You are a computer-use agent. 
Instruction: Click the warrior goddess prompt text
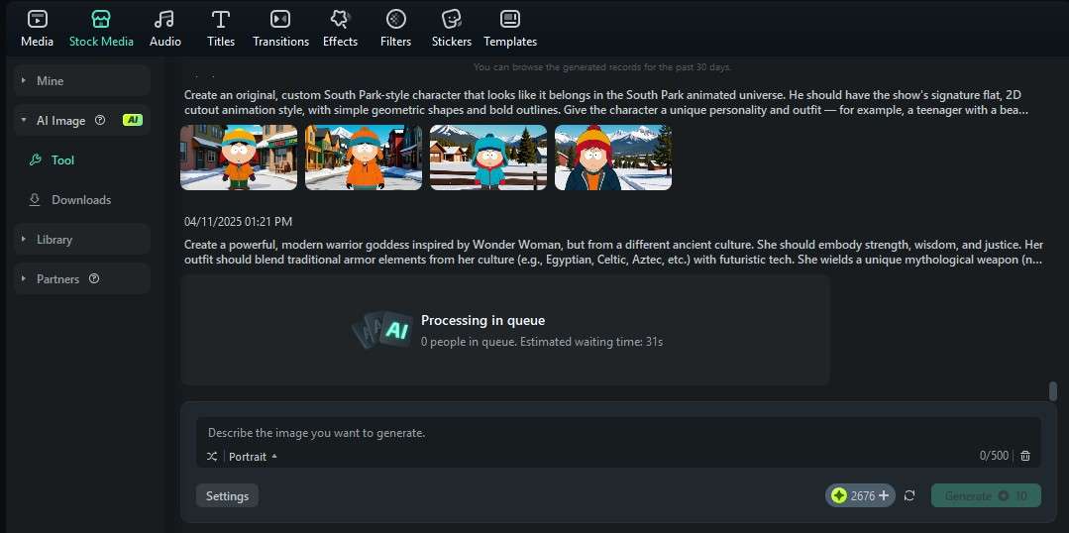pyautogui.click(x=613, y=253)
